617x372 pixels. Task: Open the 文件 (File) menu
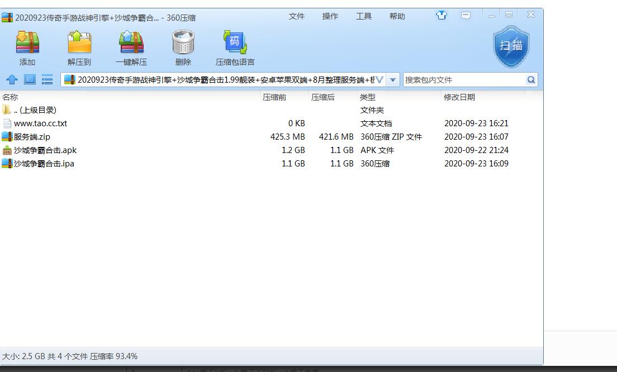(296, 16)
